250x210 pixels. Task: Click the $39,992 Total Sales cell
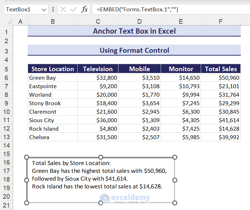(x=221, y=137)
